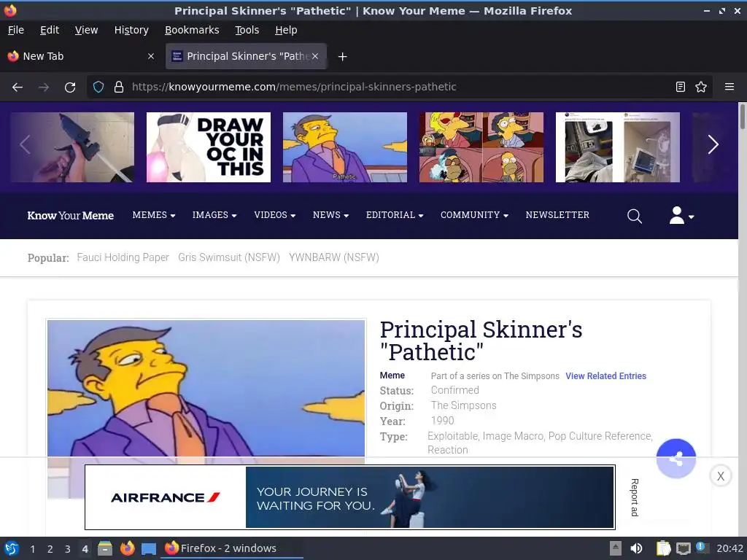This screenshot has width=747, height=560.
Task: Click the NEWSLETTER navigation link
Action: (557, 215)
